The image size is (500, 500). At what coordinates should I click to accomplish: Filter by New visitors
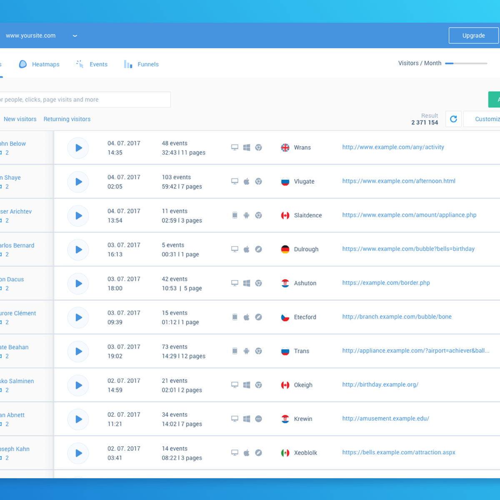(20, 119)
